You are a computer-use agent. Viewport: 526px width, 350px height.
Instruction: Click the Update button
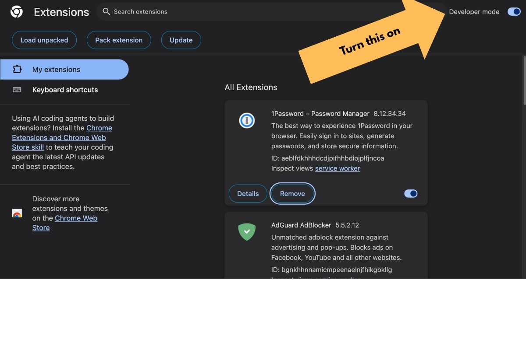click(181, 40)
